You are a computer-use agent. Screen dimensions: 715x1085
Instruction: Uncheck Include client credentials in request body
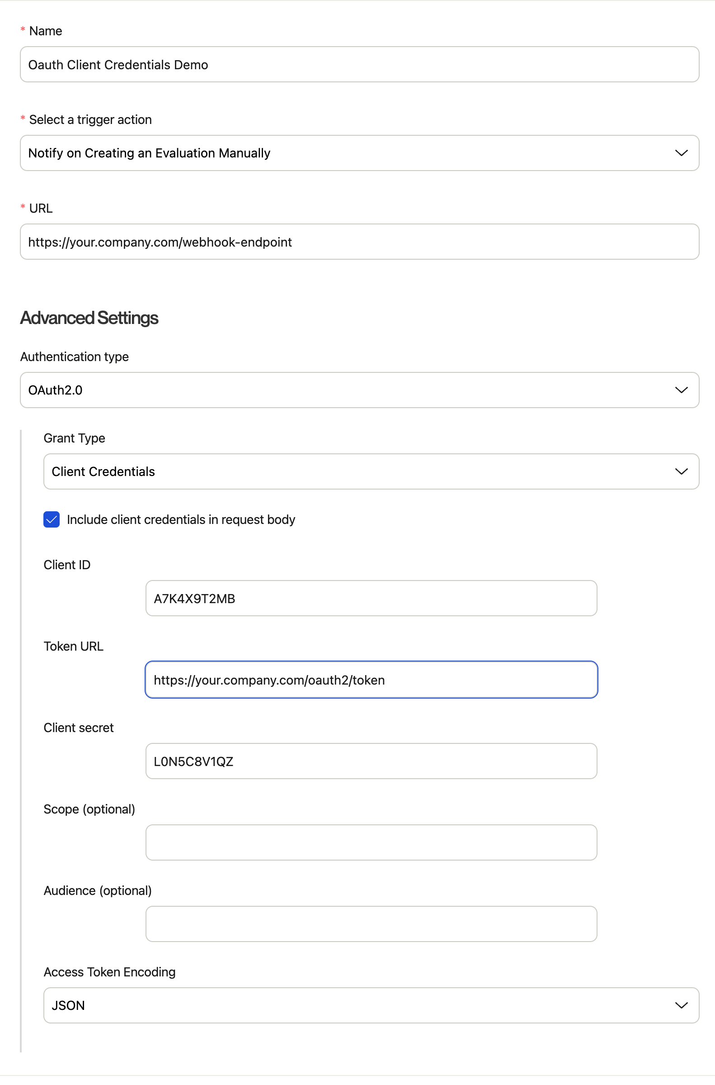52,519
